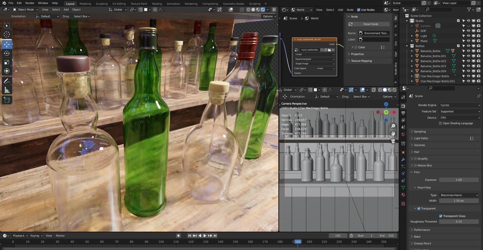Uncheck the Transparent film checkbox

(419, 209)
